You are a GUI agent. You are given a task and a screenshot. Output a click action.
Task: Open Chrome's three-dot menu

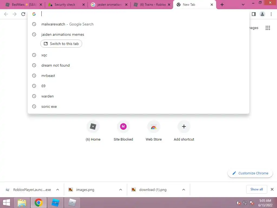271,14
